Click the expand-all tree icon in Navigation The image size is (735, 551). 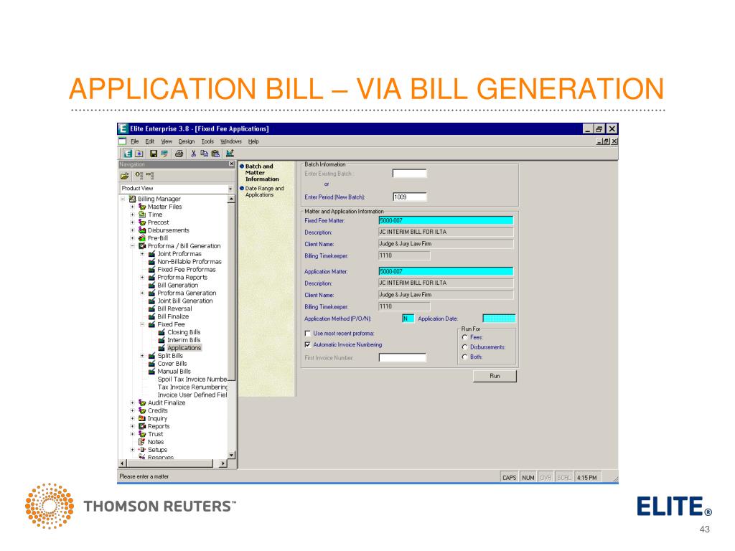pyautogui.click(x=139, y=175)
